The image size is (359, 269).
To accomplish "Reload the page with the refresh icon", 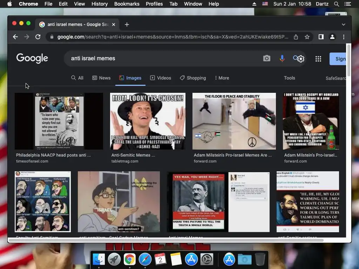I will (x=38, y=37).
